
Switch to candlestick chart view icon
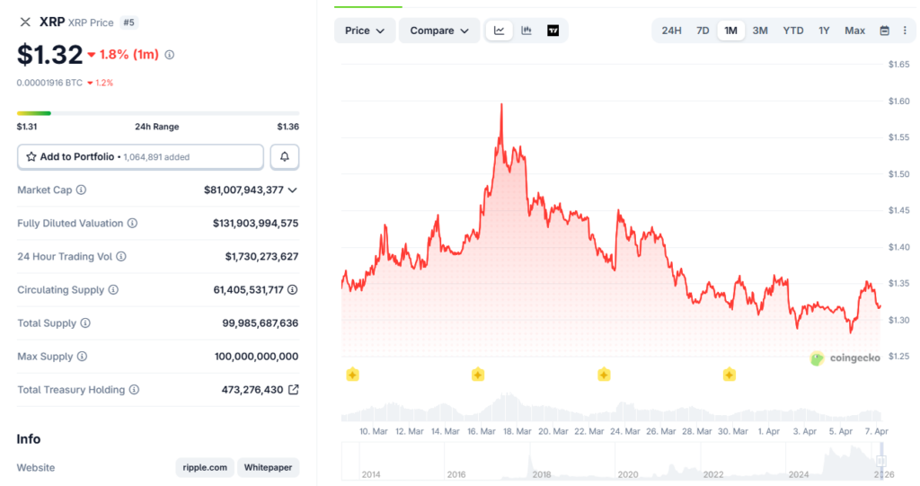526,31
